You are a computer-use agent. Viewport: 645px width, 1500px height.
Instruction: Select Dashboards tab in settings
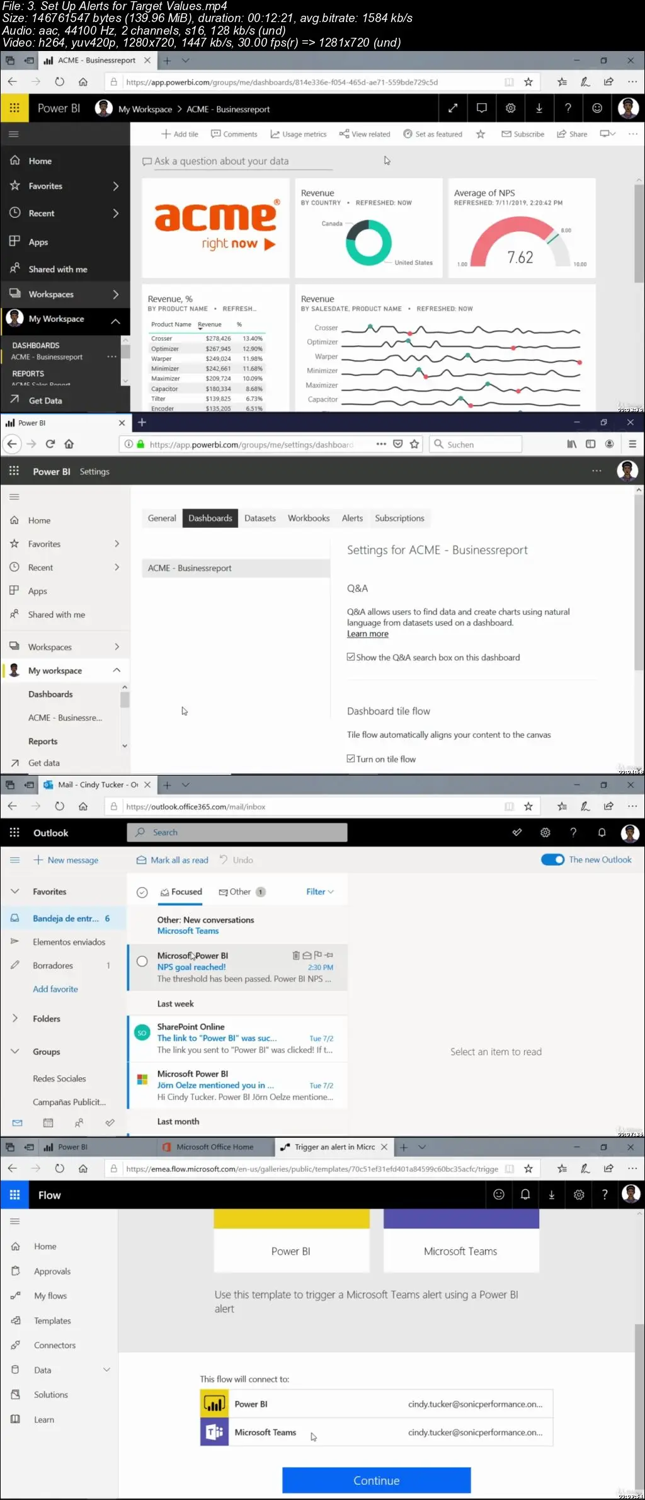tap(210, 518)
